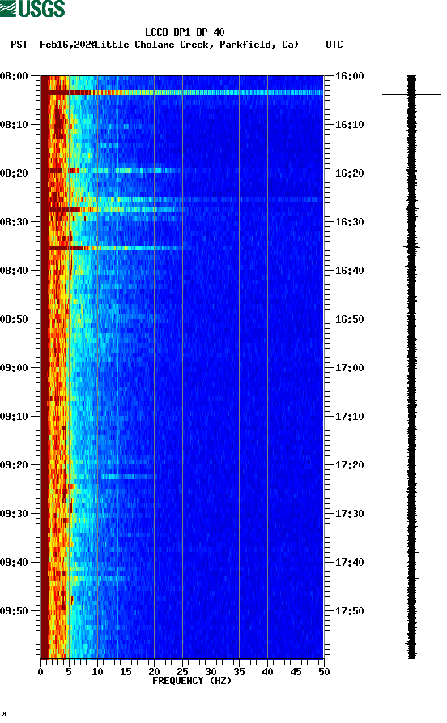Screen dimensions: 447x723
Task: Click the 16:20 UTC time label
Action: click(349, 173)
